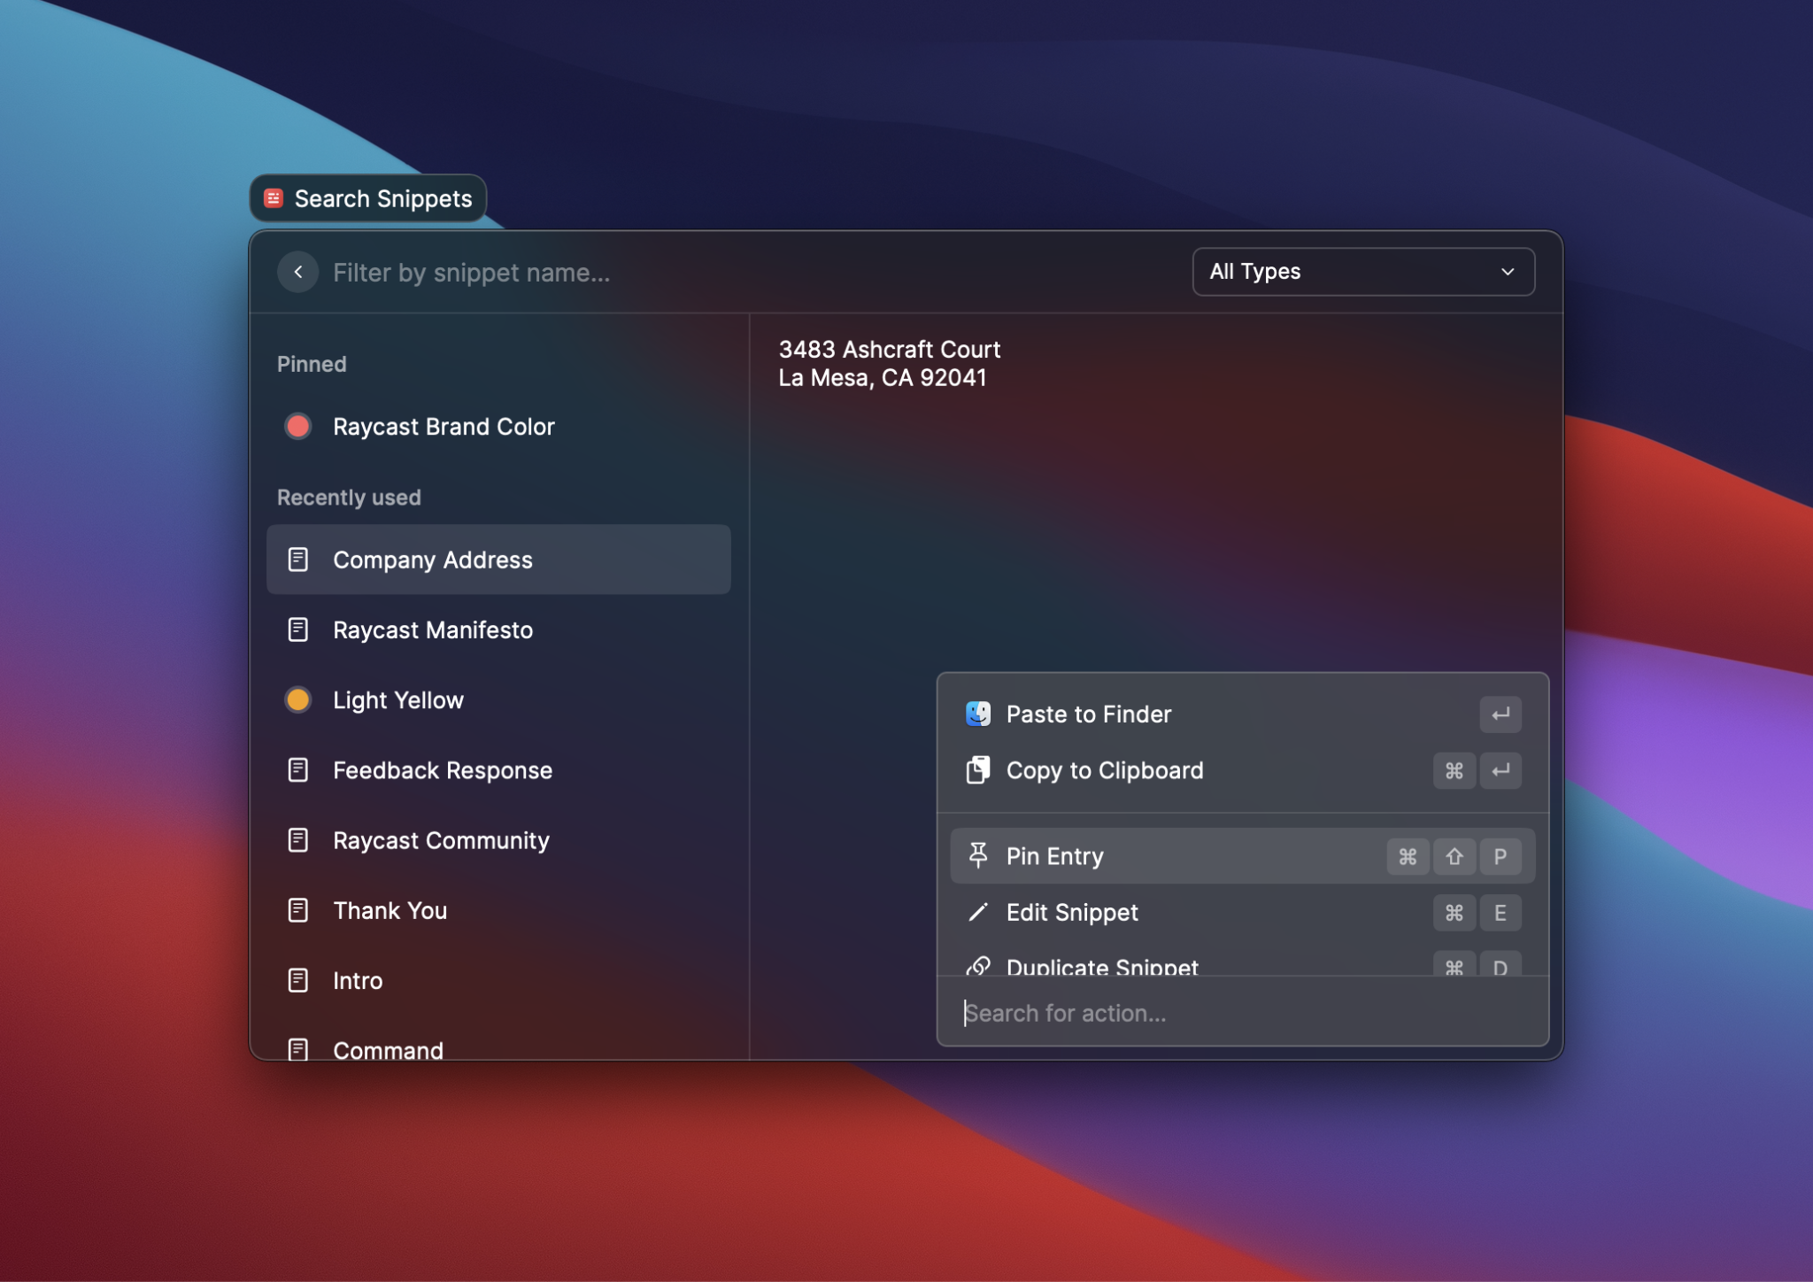Click the Raycast Manifesto document icon
The height and width of the screenshot is (1282, 1813).
tap(298, 629)
